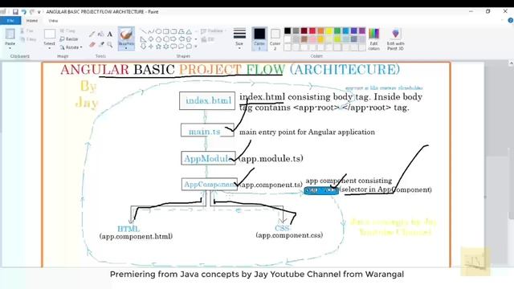Click '(app.component.html)' text on canvas
This screenshot has width=514, height=289.
[x=136, y=236]
